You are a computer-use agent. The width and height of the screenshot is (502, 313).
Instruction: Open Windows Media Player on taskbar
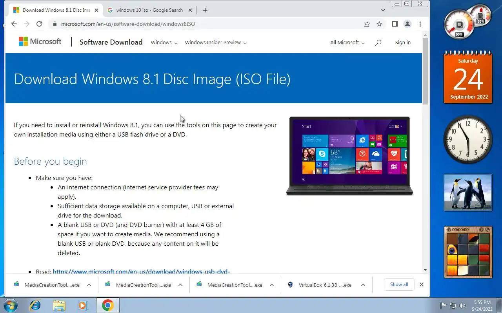point(83,305)
